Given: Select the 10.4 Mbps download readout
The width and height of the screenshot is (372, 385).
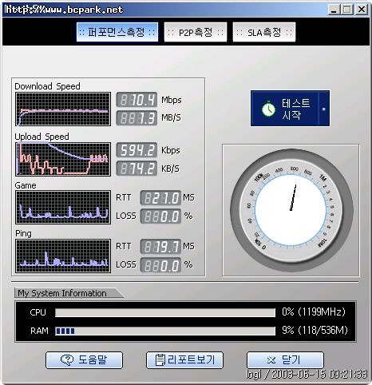Looking at the screenshot, I should (137, 100).
